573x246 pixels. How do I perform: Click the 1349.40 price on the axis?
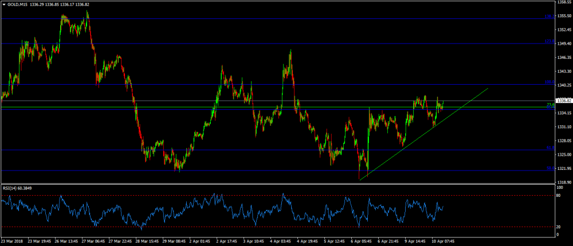564,43
